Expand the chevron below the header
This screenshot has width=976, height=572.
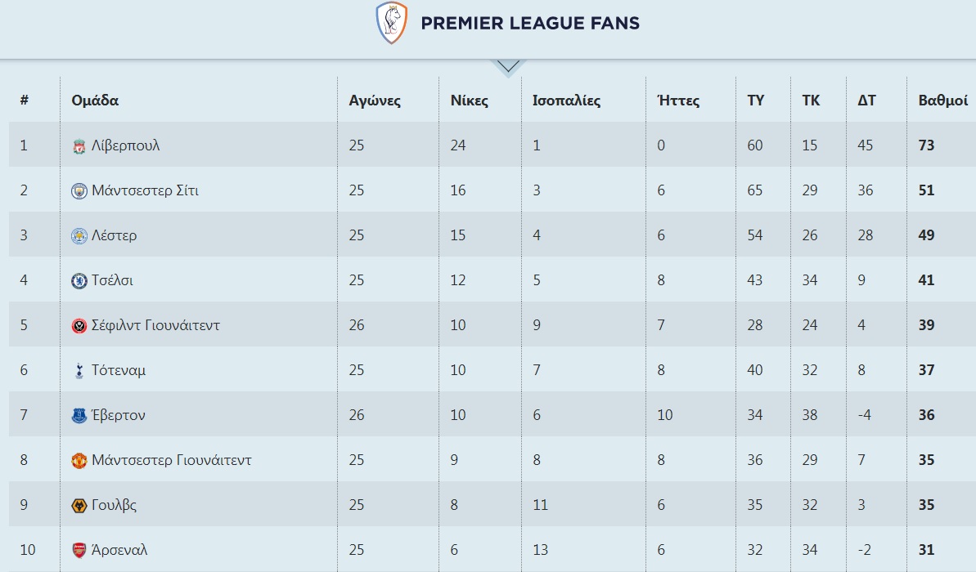click(x=507, y=66)
